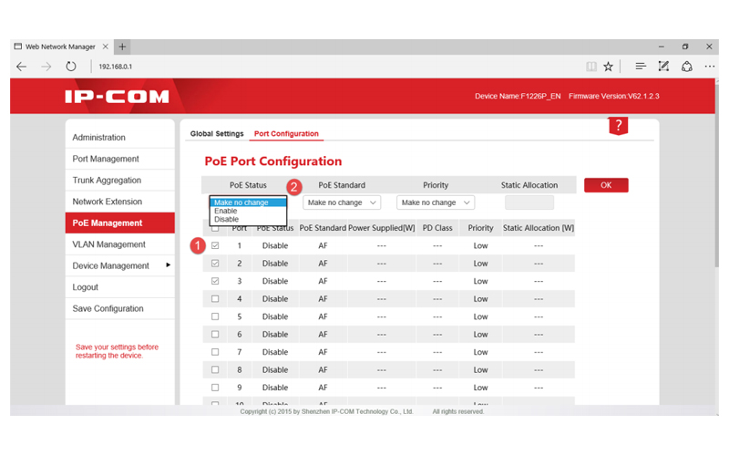Click the Power Supplied[W] column header
This screenshot has width=729, height=456.
coord(381,228)
